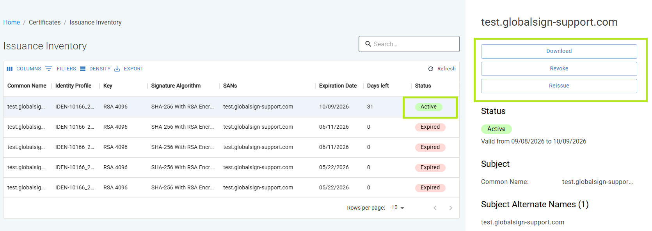Expand the rows per page dropdown
652x231 pixels.
tap(398, 208)
